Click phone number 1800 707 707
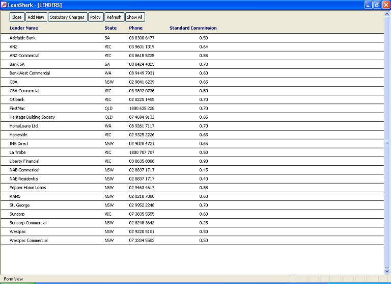This screenshot has width=391, height=284. pos(142,152)
